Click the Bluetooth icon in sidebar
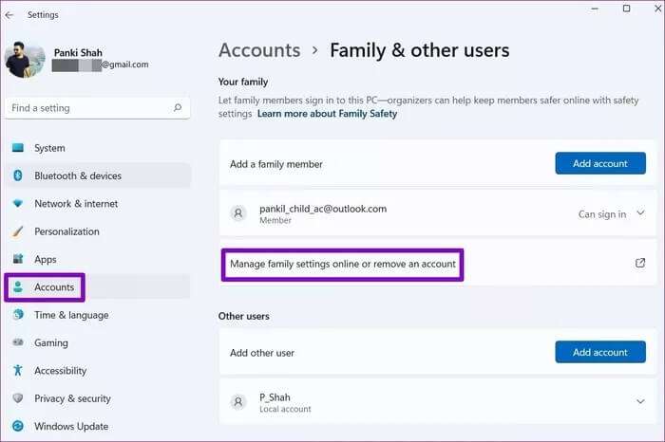 [x=18, y=175]
